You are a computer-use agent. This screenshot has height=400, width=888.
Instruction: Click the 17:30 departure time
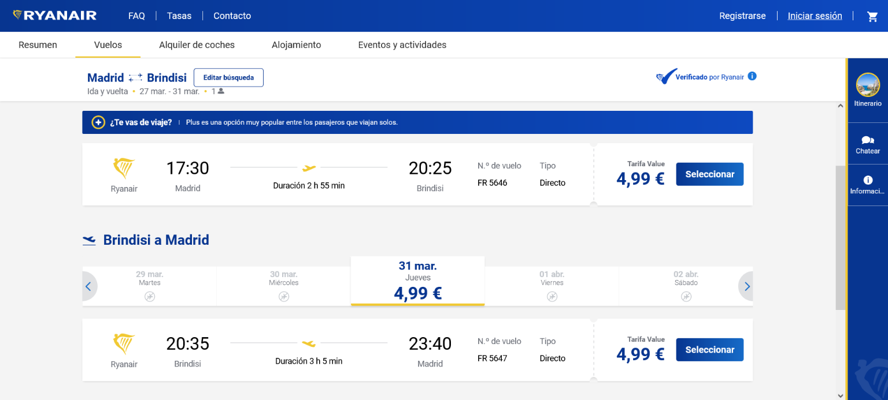pos(188,168)
